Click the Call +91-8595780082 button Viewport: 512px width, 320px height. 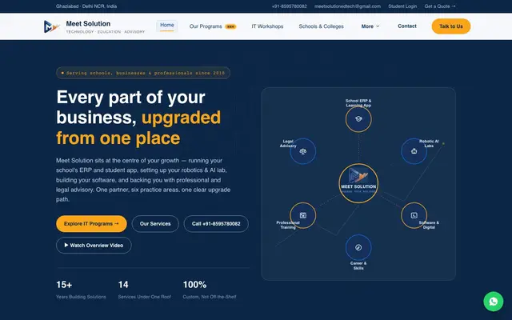[216, 224]
